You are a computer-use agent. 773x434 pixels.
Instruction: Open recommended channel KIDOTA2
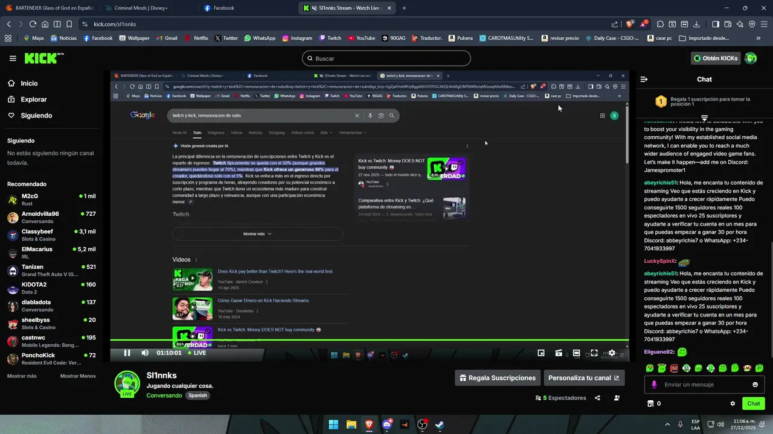(x=51, y=288)
